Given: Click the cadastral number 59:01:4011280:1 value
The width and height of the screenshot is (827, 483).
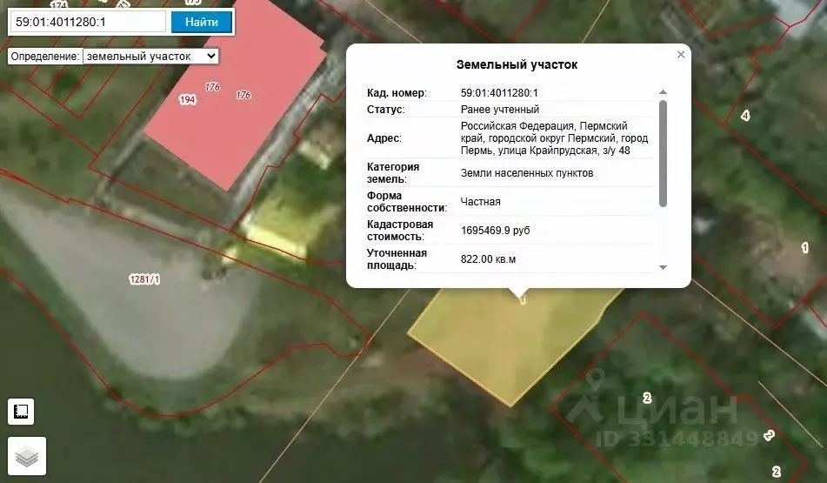Looking at the screenshot, I should pos(499,93).
